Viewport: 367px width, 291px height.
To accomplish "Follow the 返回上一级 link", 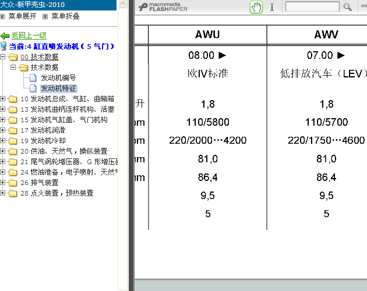I will (29, 36).
